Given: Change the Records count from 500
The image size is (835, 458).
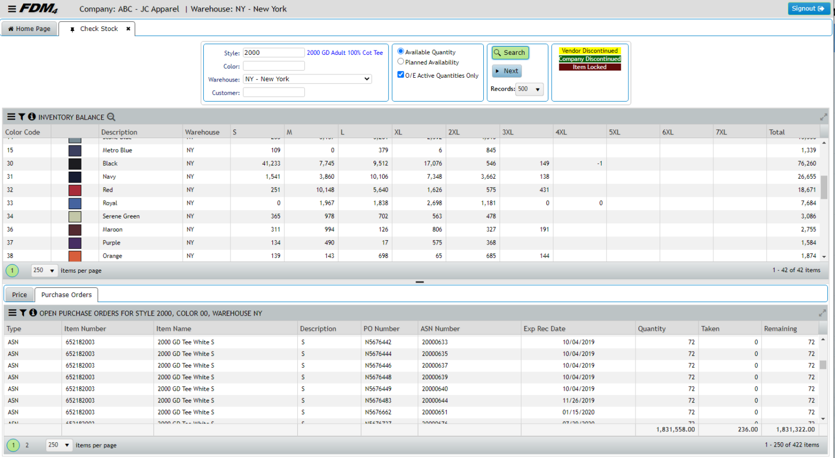Looking at the screenshot, I should click(529, 89).
